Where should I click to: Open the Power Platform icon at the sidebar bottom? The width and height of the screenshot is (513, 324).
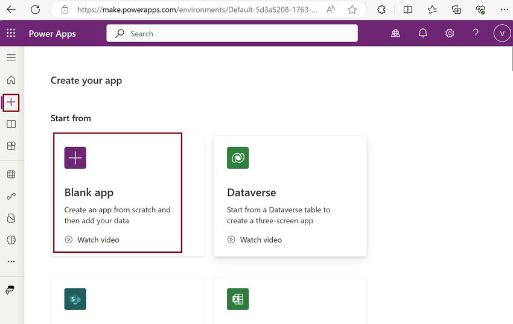pyautogui.click(x=10, y=290)
